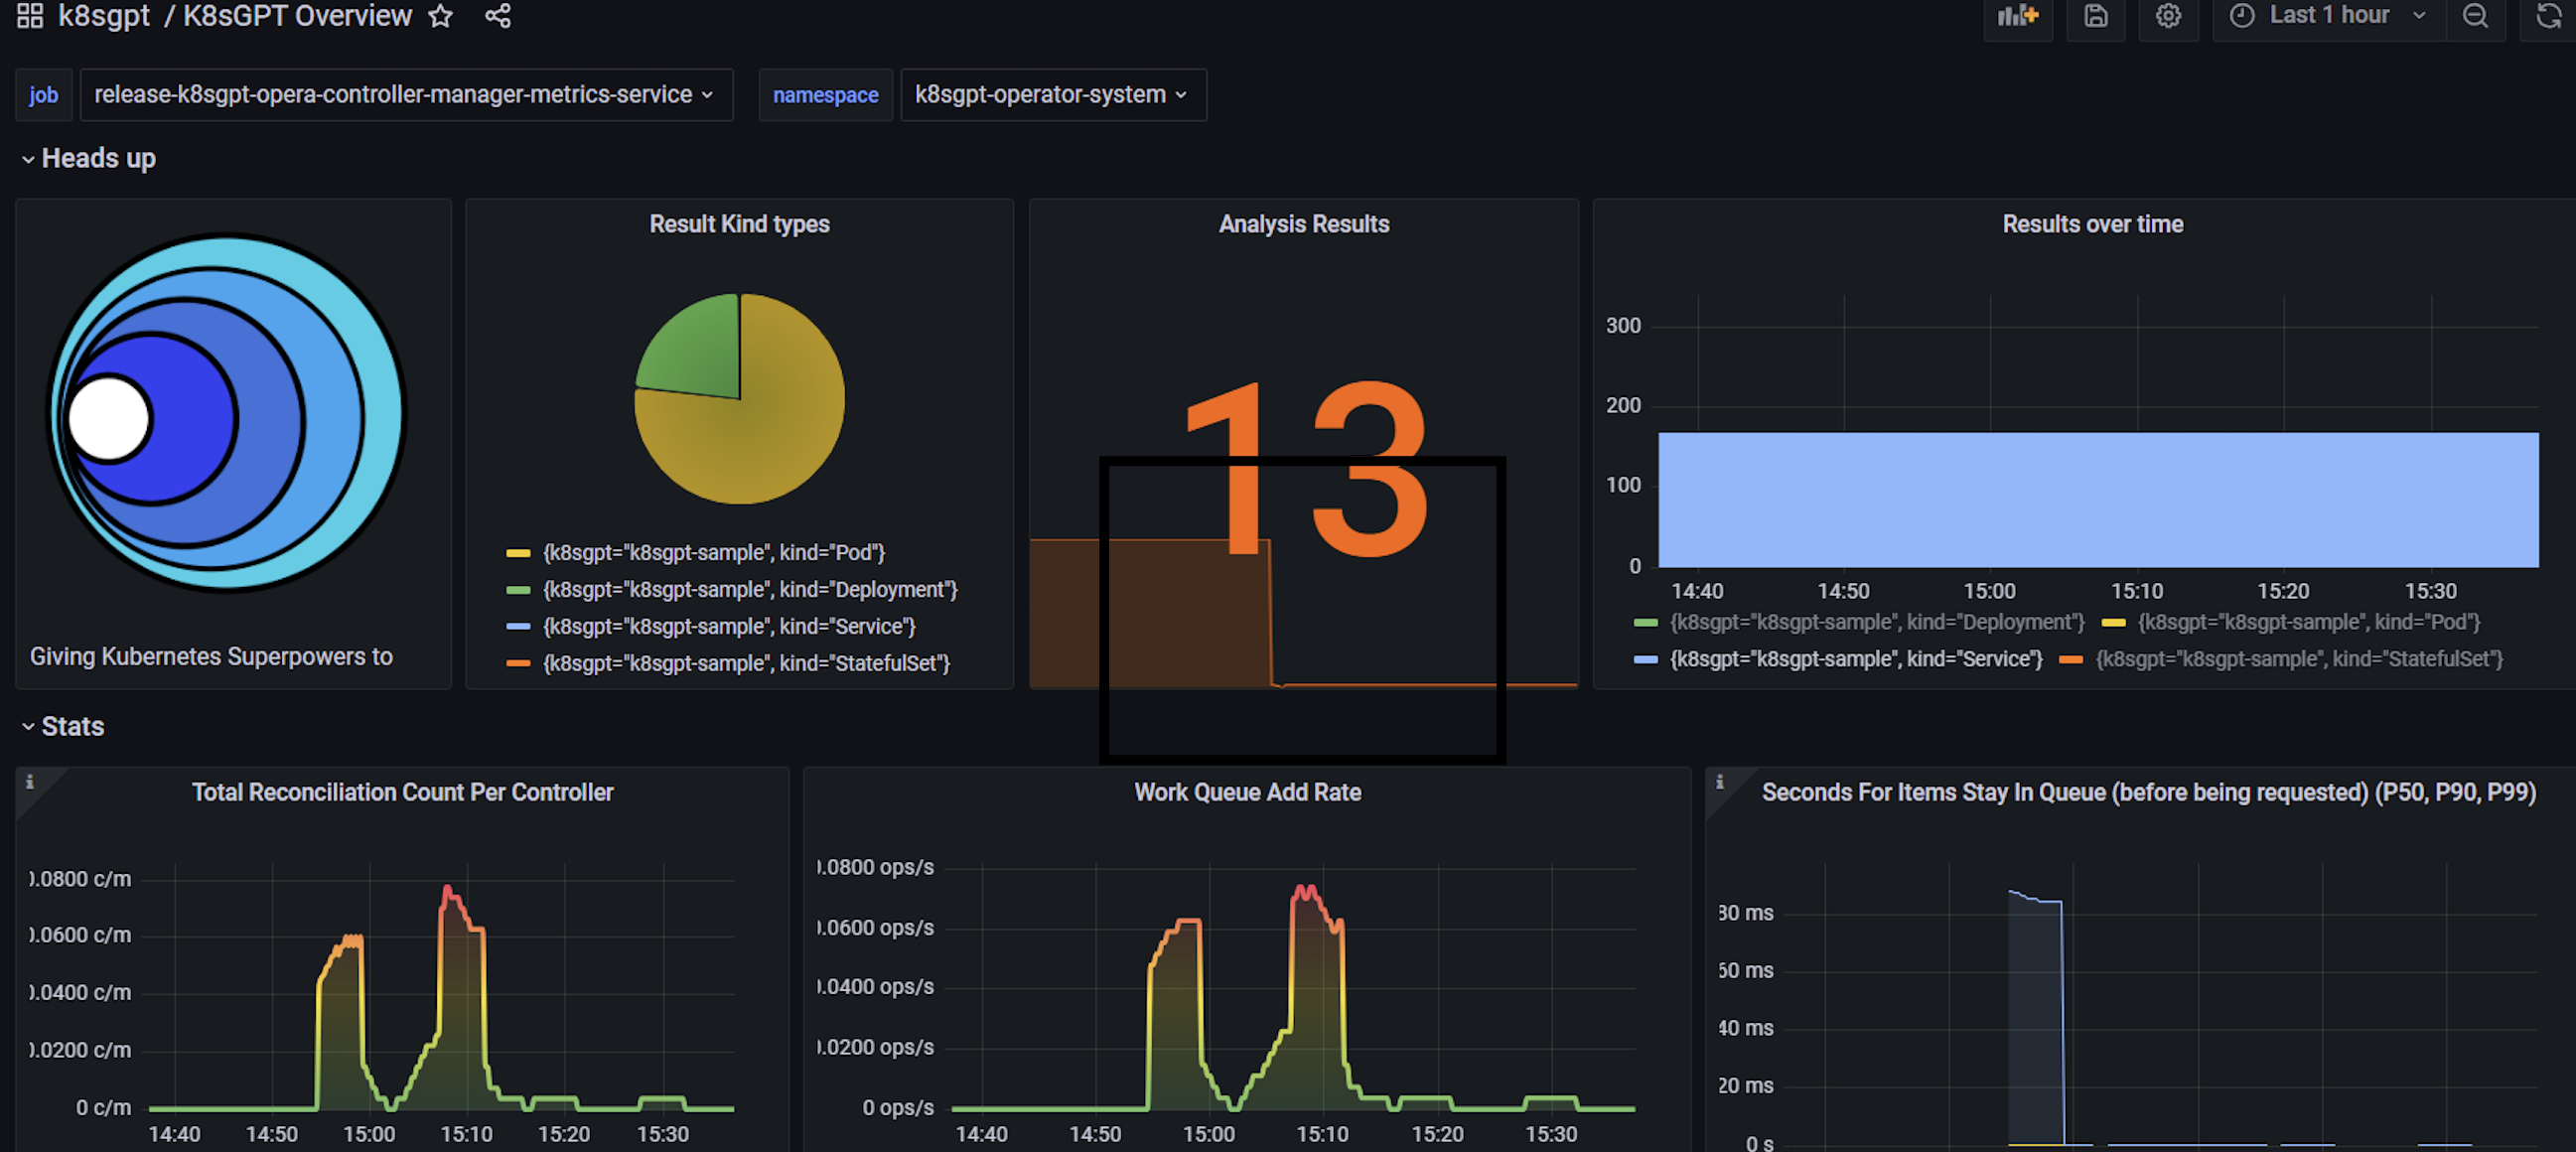Screen dimensions: 2576x1152
Task: Save the dashboard with disk icon
Action: coord(2096,16)
